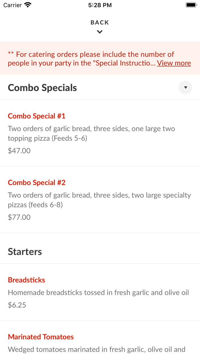Tap the Starters section header
Viewport: 200px width, 355px height.
point(25,251)
